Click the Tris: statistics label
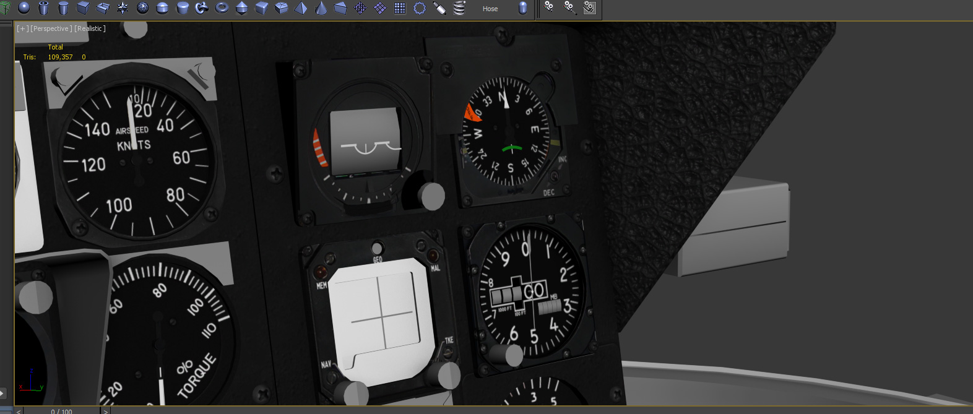 pyautogui.click(x=30, y=57)
